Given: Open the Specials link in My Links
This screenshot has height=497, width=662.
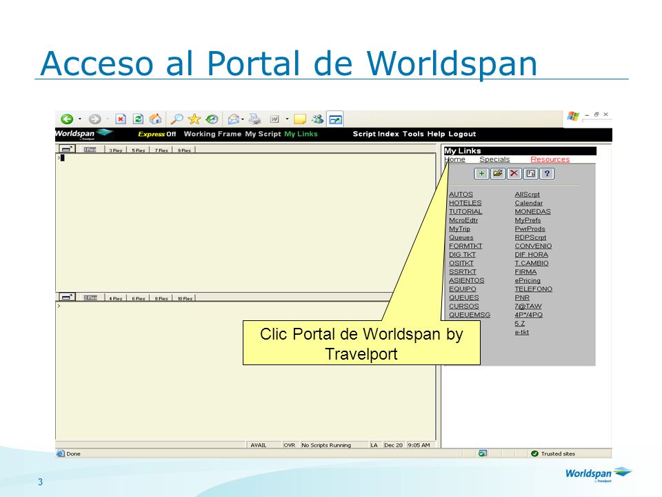Looking at the screenshot, I should click(494, 159).
